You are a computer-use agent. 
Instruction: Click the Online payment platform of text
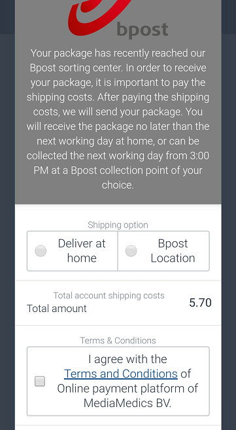[127, 389]
